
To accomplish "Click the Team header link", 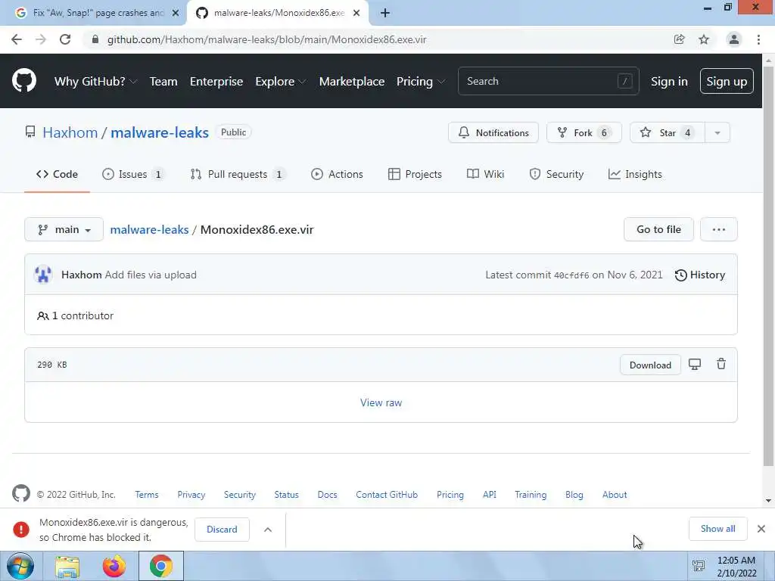I will pos(163,81).
